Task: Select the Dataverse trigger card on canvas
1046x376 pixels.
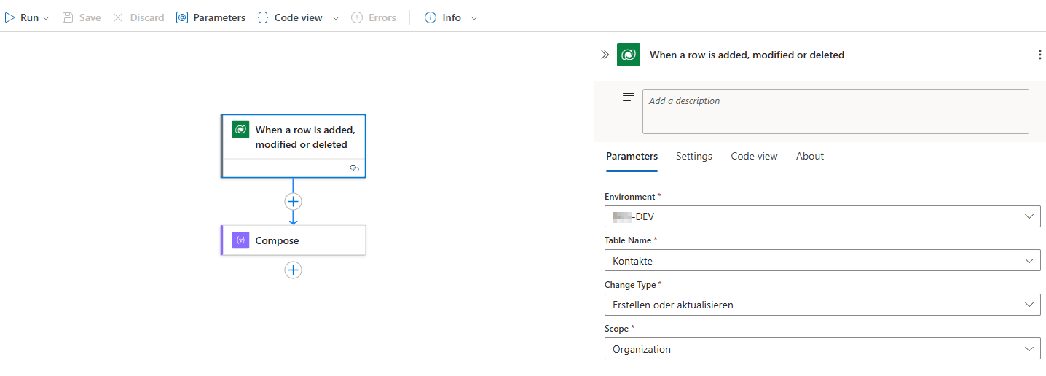Action: (293, 146)
